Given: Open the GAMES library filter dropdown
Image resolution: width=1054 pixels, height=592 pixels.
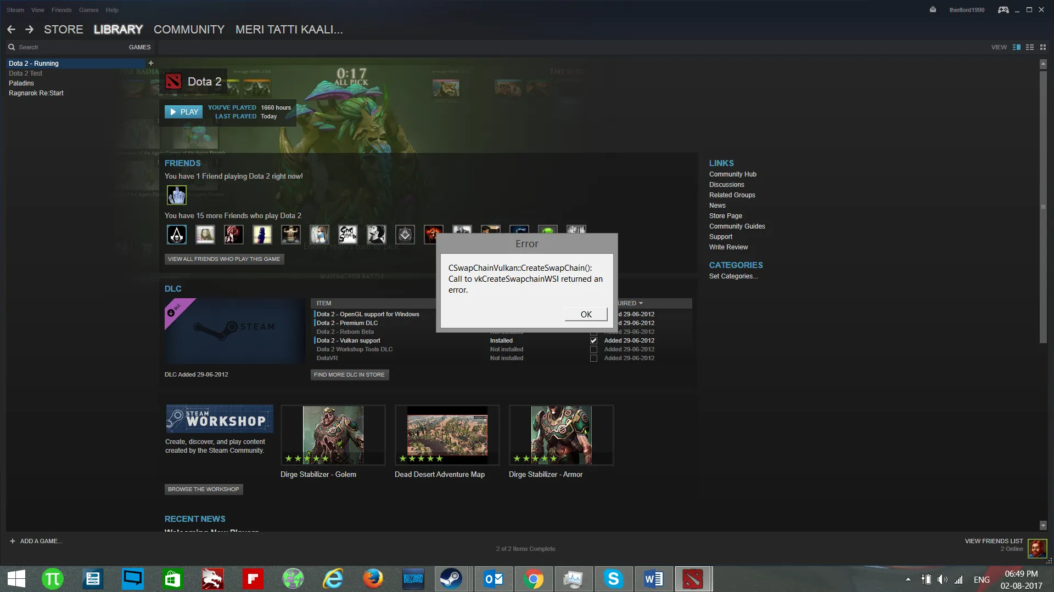Looking at the screenshot, I should [139, 47].
